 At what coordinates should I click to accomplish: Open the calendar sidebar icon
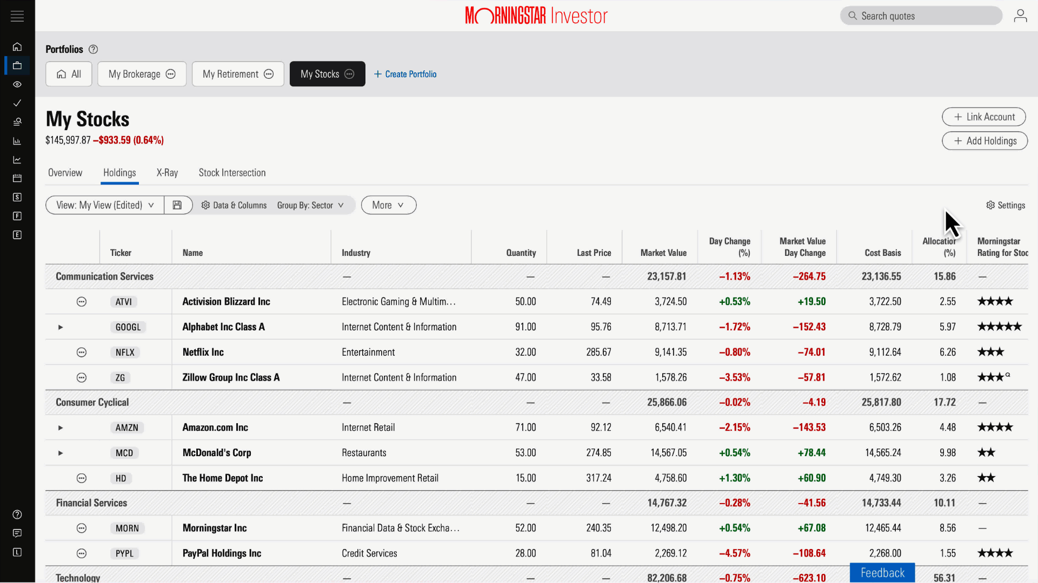coord(17,178)
